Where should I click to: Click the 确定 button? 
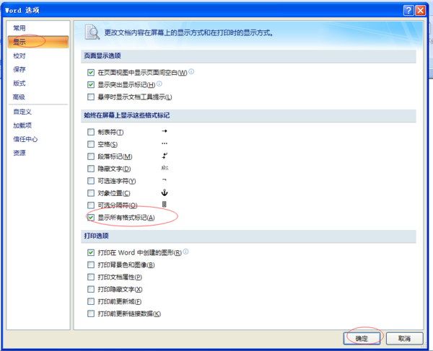(x=362, y=338)
